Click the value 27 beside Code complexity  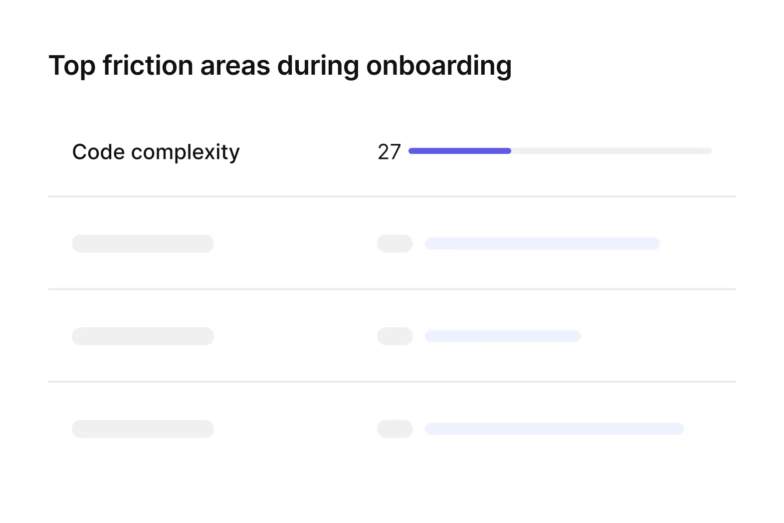pyautogui.click(x=389, y=152)
